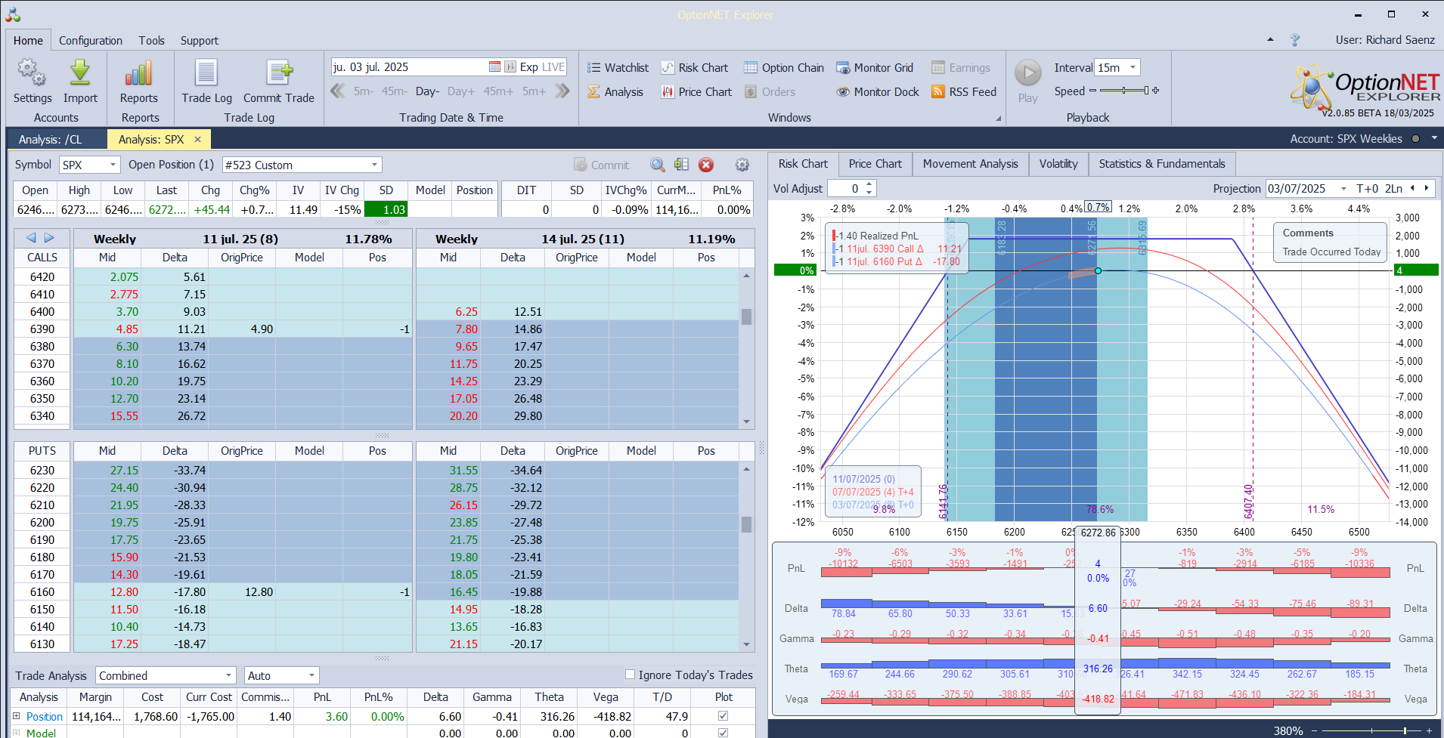1444x738 pixels.
Task: Open the Option Chain window
Action: (783, 68)
